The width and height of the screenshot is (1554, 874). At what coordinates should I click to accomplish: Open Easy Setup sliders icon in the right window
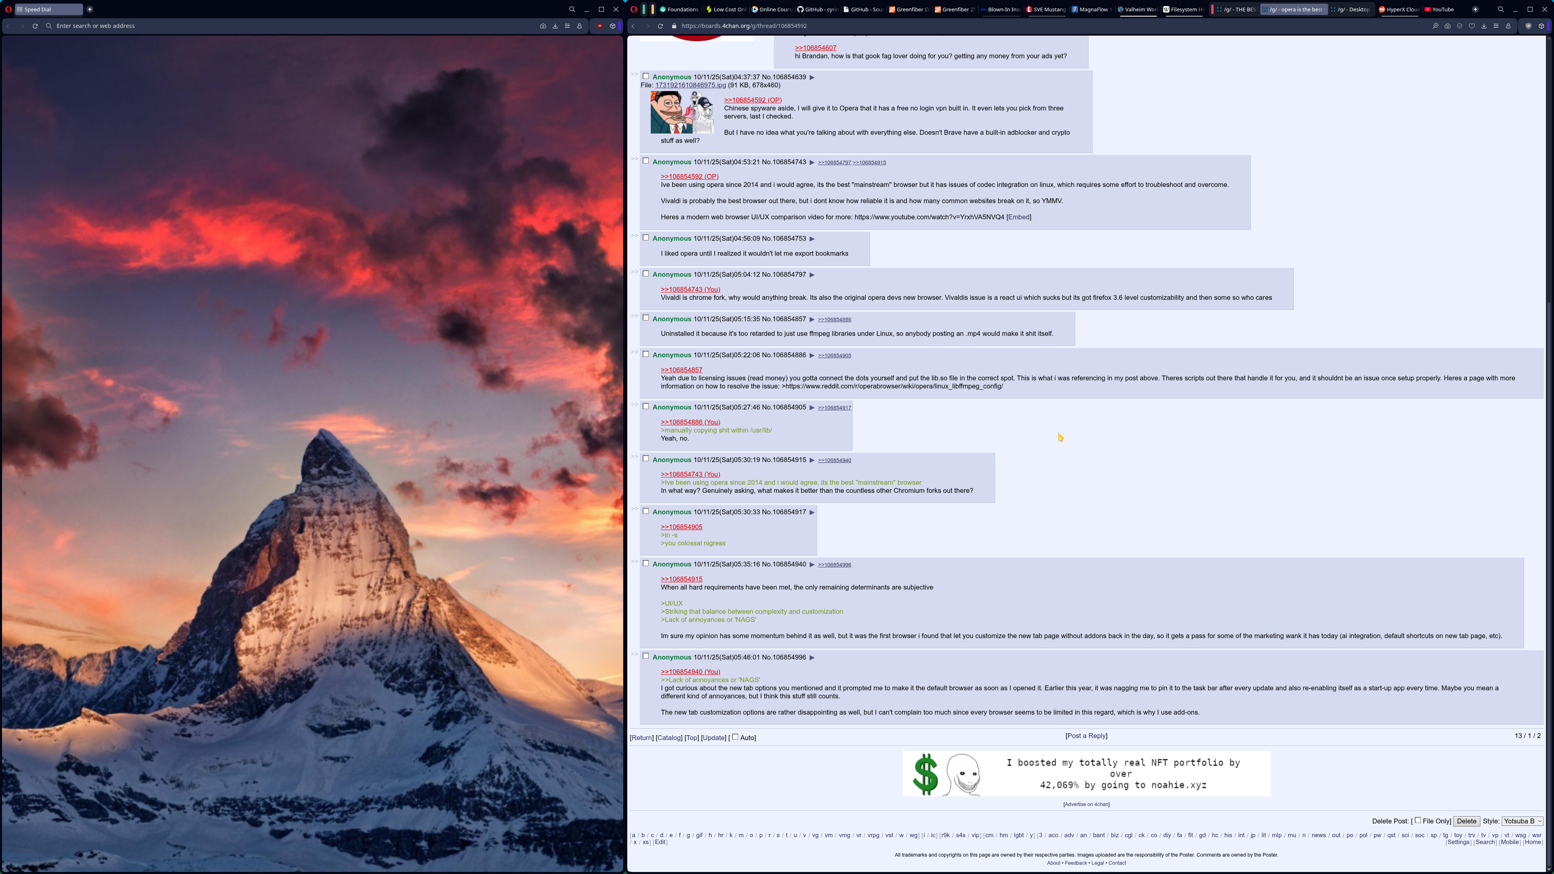click(1496, 26)
